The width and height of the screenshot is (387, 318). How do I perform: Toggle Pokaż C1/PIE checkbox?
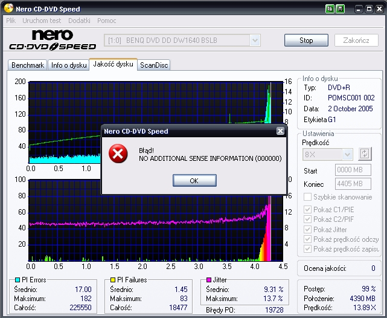(307, 210)
